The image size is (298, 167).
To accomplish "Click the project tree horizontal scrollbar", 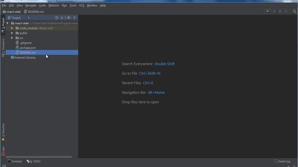I will pyautogui.click(x=39, y=157).
